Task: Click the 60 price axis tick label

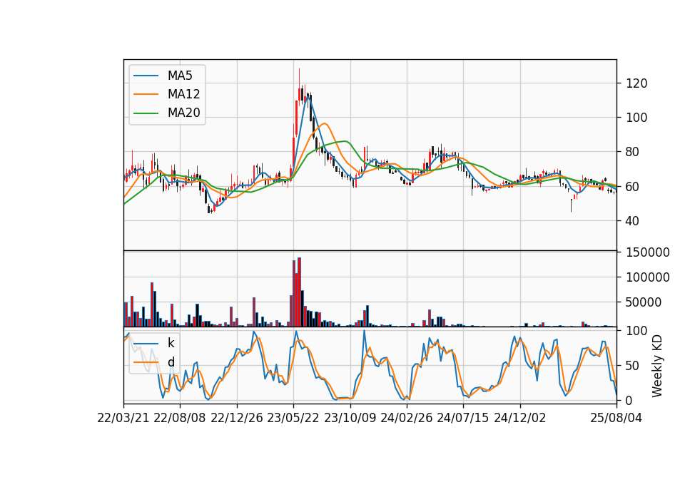Action: [633, 186]
